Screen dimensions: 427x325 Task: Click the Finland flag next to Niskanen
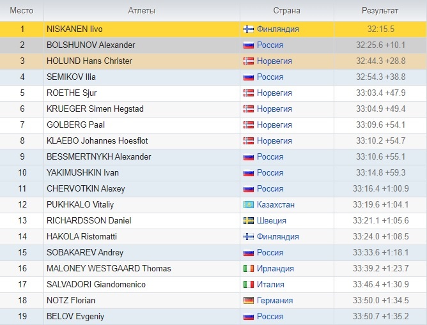click(249, 29)
